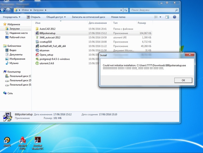
Task: Select the ccsetup518 installer file
Action: click(46, 42)
